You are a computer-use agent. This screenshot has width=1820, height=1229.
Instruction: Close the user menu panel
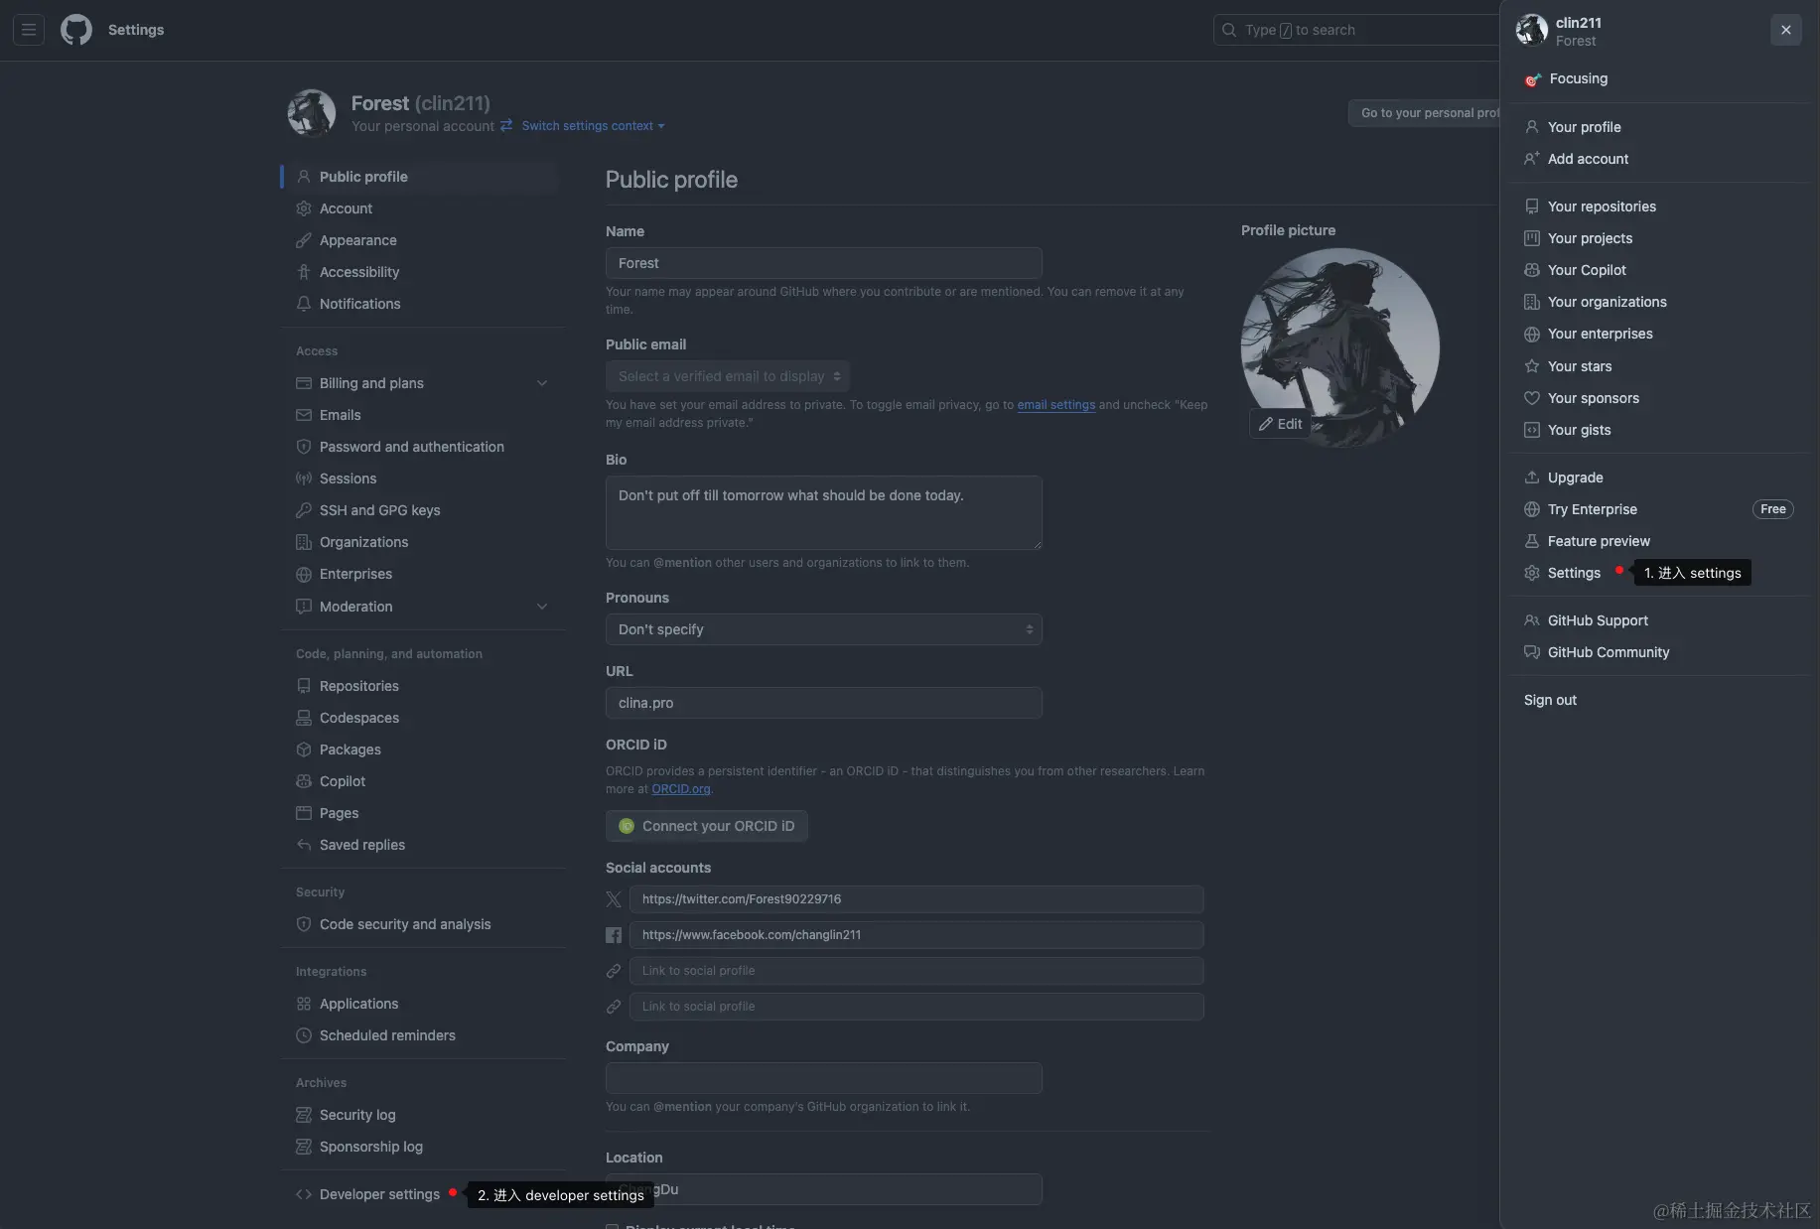pyautogui.click(x=1786, y=30)
